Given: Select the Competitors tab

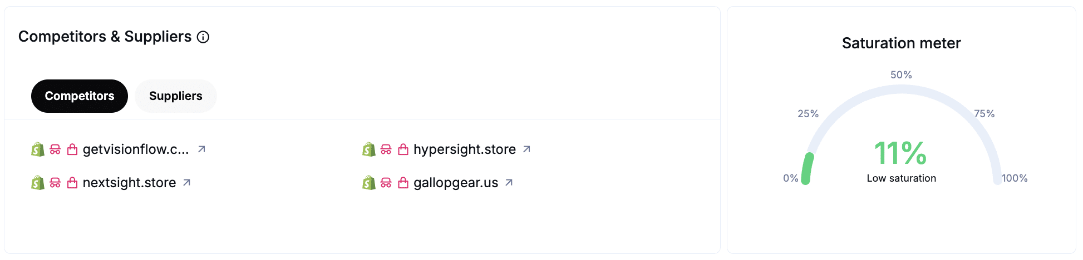Looking at the screenshot, I should click(x=80, y=96).
